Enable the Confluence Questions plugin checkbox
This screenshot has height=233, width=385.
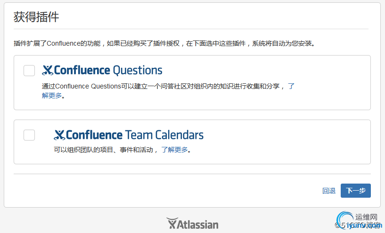click(29, 71)
